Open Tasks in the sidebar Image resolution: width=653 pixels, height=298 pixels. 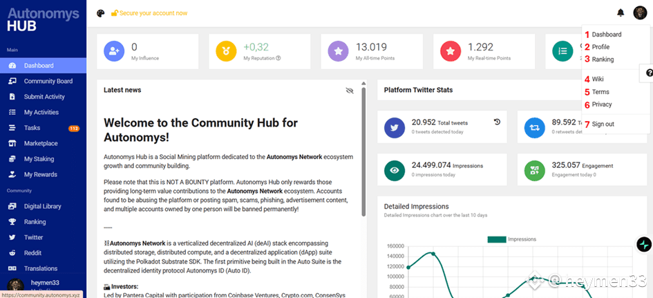coord(44,128)
